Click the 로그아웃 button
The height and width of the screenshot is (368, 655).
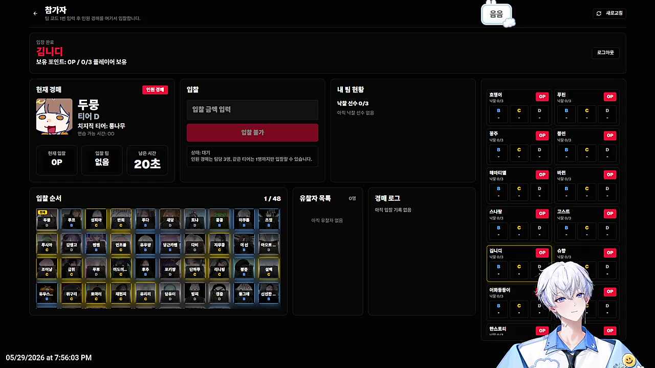[605, 53]
